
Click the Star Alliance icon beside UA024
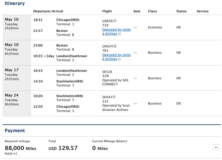point(115,46)
